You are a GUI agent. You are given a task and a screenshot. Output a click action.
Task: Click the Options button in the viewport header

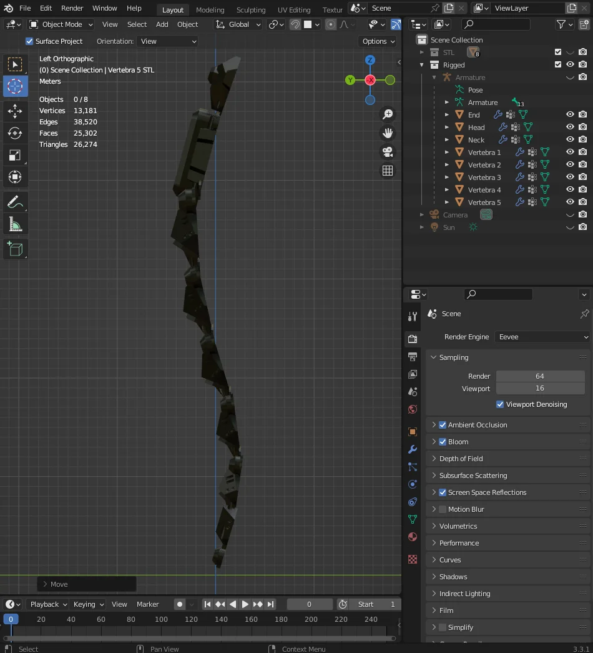pos(377,41)
